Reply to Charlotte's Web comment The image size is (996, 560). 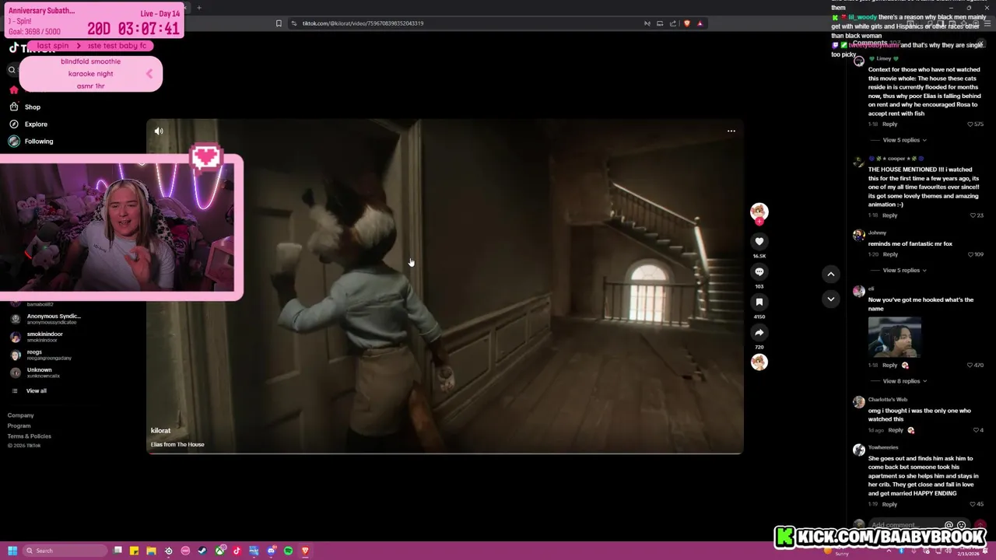(896, 430)
